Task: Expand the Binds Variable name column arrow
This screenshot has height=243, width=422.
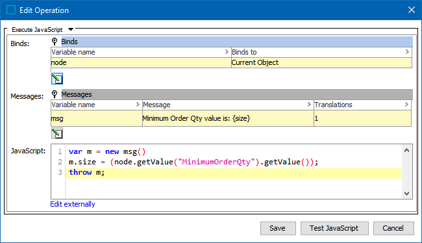Action: tap(227, 52)
